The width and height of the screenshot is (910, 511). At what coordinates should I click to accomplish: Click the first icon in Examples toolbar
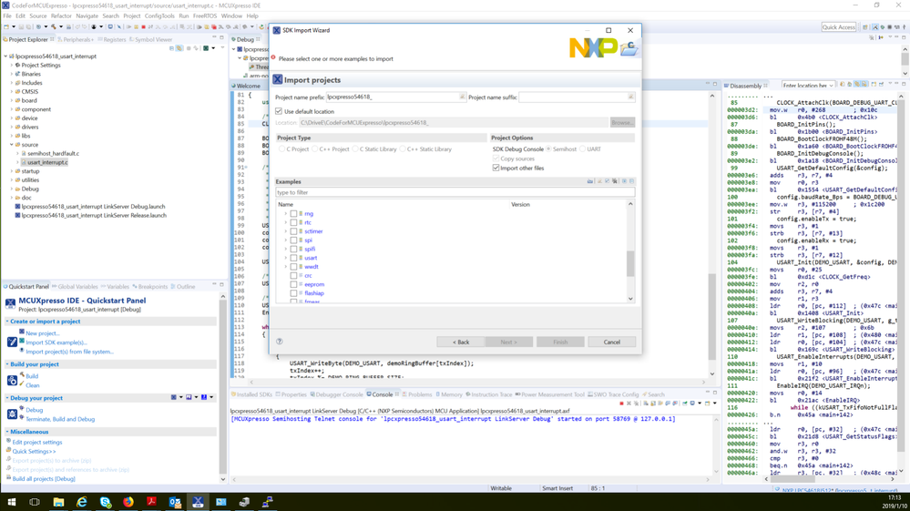590,181
